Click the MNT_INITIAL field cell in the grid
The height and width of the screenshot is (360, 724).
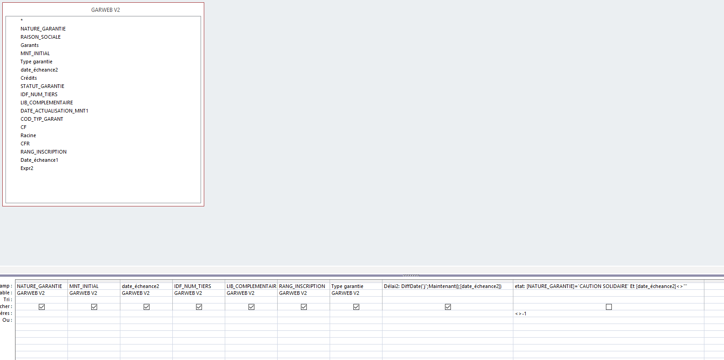[x=94, y=286]
